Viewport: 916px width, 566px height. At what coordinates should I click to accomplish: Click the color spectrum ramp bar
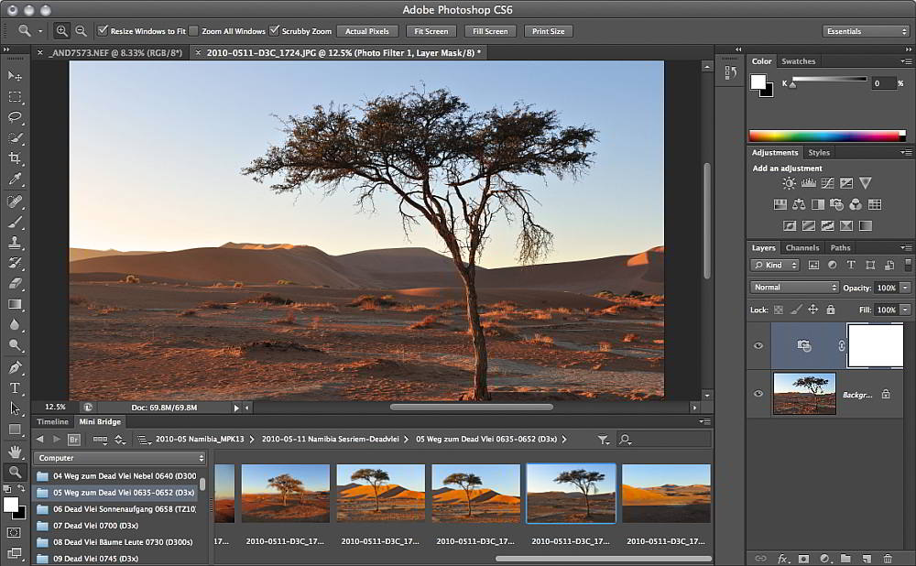825,136
